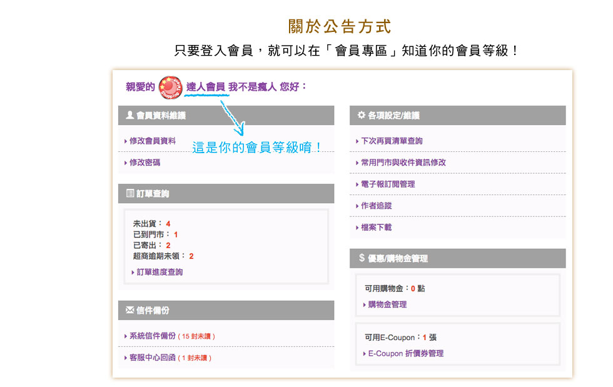Click the person icon beside 會員資料維護
Image resolution: width=613 pixels, height=387 pixels.
(129, 115)
